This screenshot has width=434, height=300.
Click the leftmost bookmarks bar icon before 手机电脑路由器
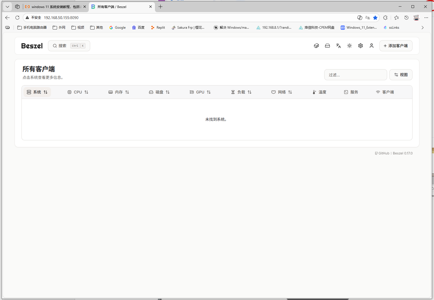tap(7, 28)
